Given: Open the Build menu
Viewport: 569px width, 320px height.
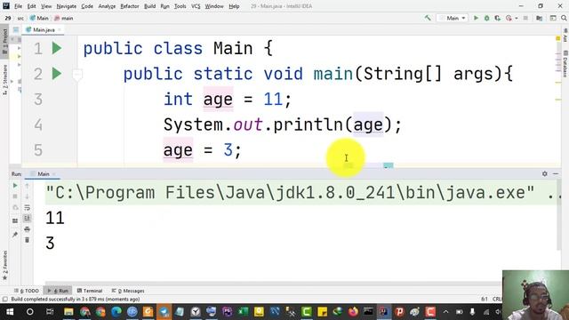Looking at the screenshot, I should [x=150, y=6].
